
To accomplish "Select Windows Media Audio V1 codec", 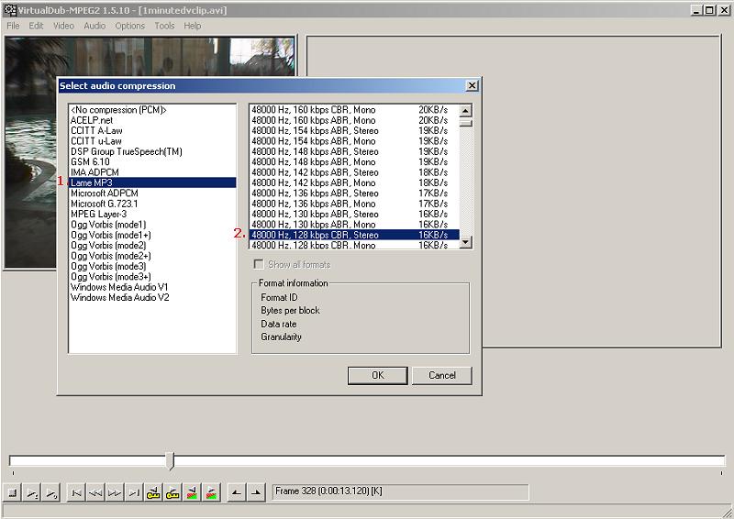I will point(152,287).
